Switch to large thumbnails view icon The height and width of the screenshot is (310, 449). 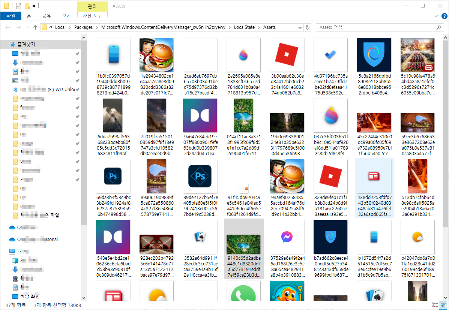tap(443, 305)
